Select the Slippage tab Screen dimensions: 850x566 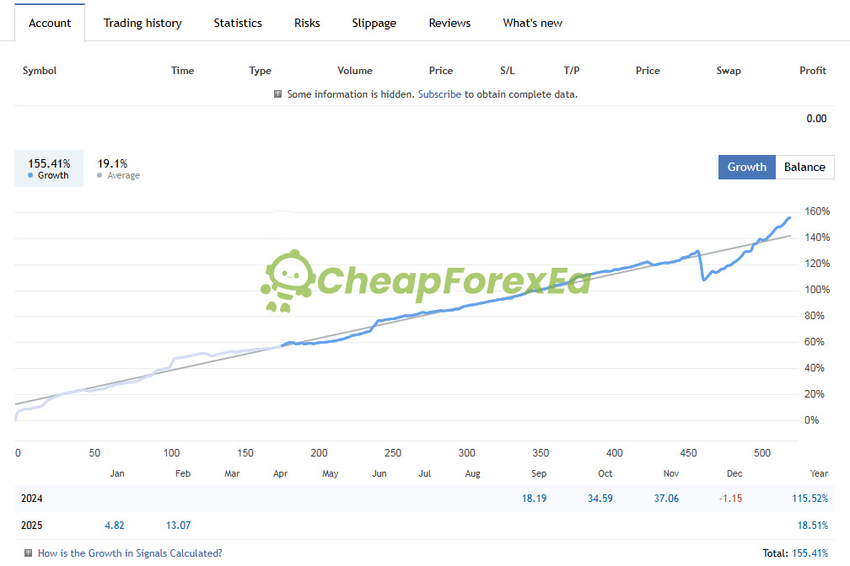pos(374,23)
